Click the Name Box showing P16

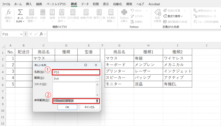(x=11, y=34)
